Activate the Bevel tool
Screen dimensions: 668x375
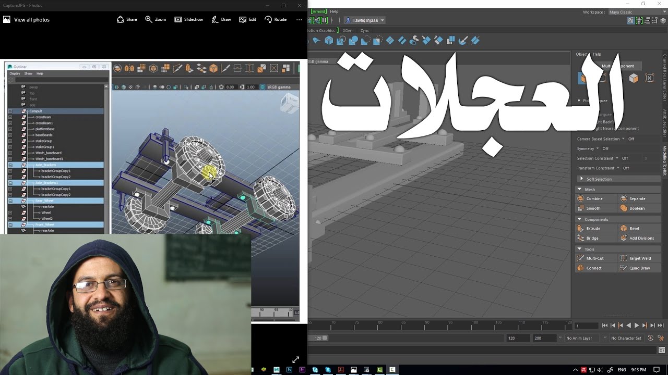coord(639,228)
